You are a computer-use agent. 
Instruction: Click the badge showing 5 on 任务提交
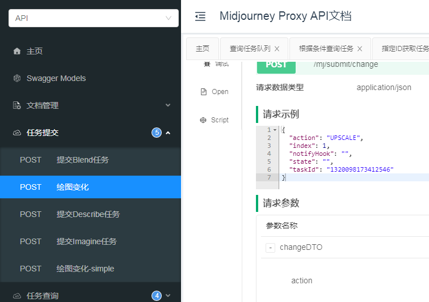(x=157, y=133)
